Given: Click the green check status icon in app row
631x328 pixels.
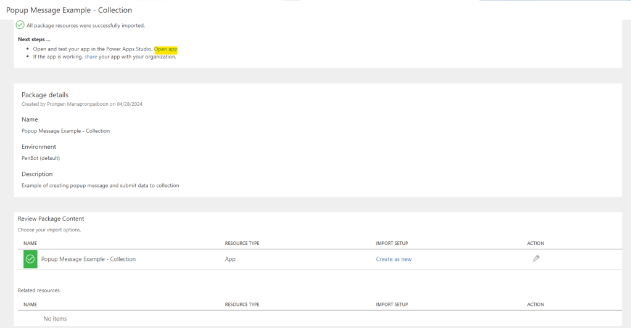Looking at the screenshot, I should 30,259.
